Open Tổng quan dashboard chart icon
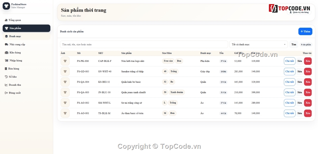Image resolution: width=318 pixels, height=154 pixels. point(6,20)
